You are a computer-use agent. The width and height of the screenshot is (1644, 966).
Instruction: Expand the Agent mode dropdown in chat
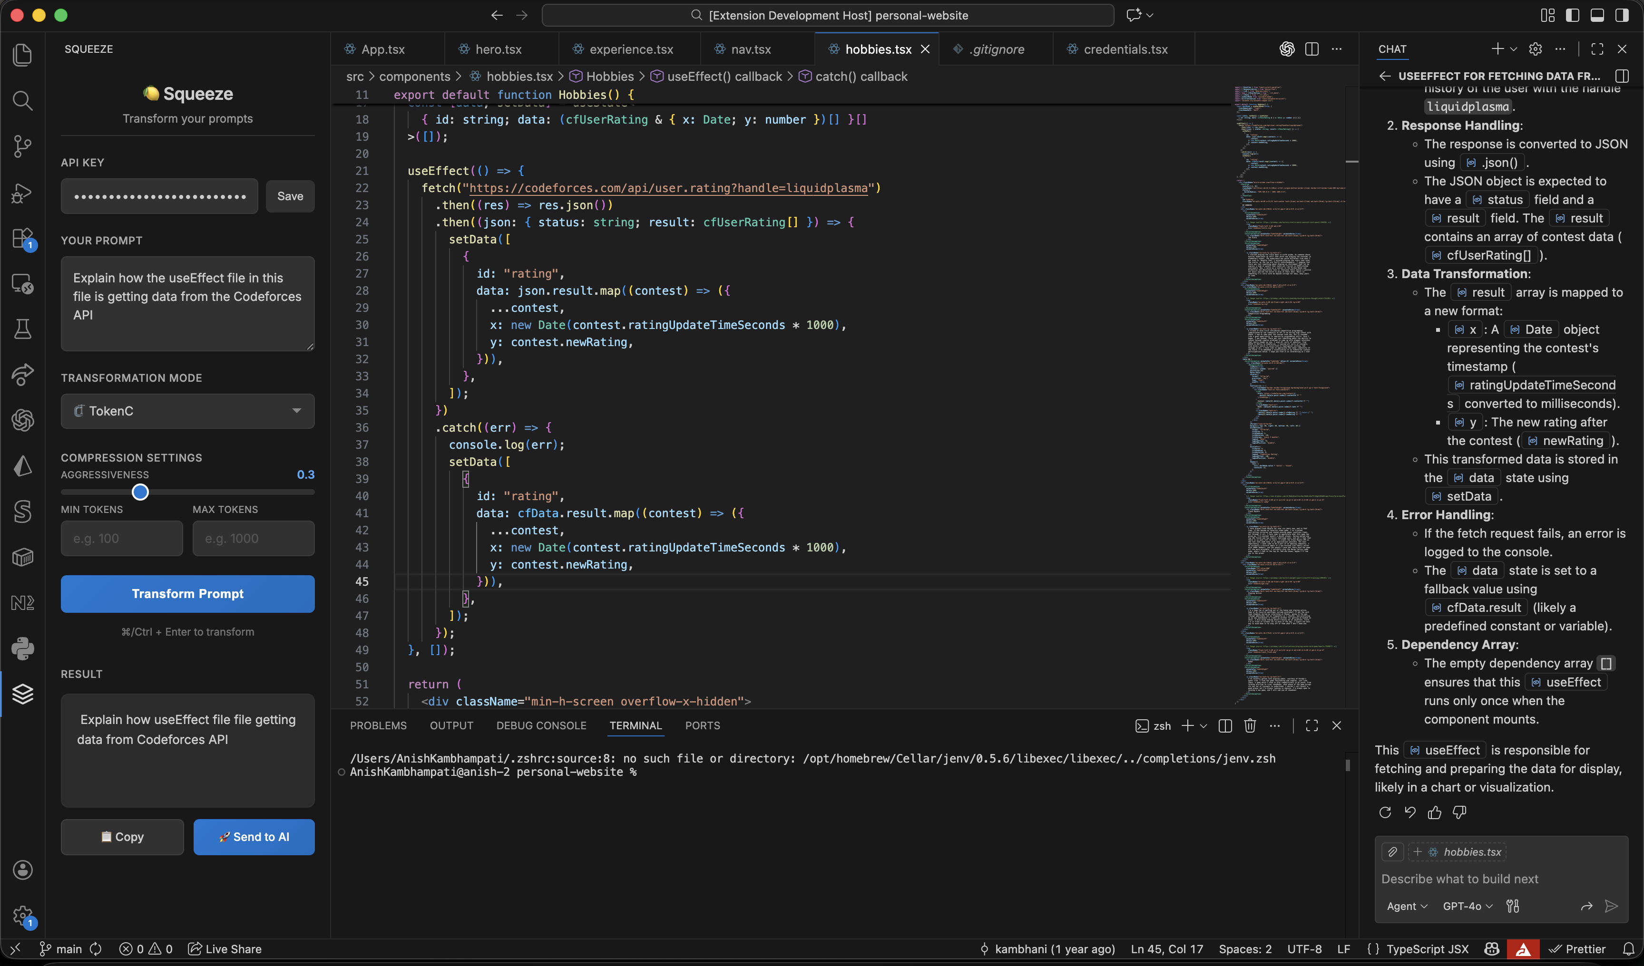coord(1407,906)
